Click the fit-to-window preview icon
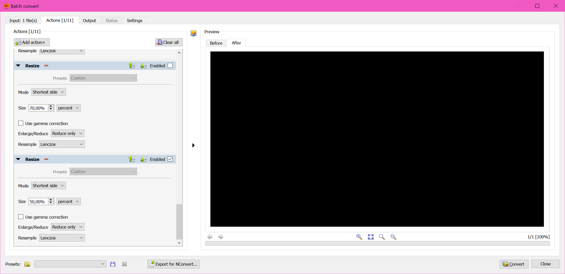 click(x=370, y=237)
